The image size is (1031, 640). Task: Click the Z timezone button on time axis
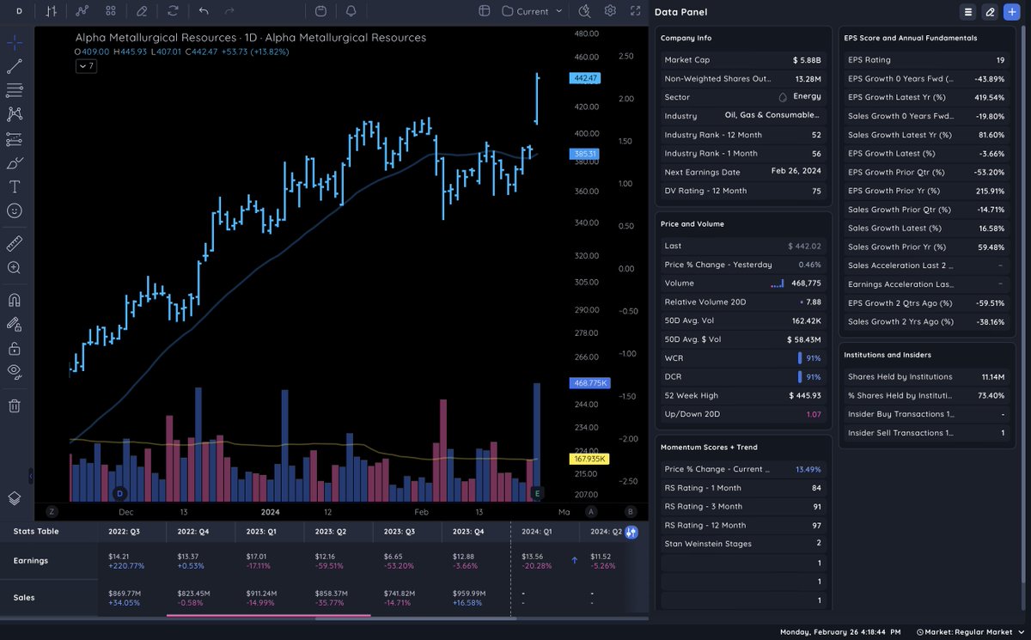tap(52, 511)
